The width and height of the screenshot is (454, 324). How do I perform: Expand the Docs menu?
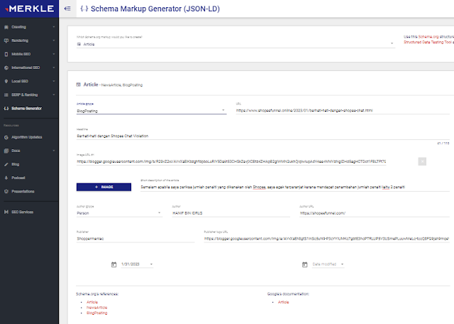point(54,151)
